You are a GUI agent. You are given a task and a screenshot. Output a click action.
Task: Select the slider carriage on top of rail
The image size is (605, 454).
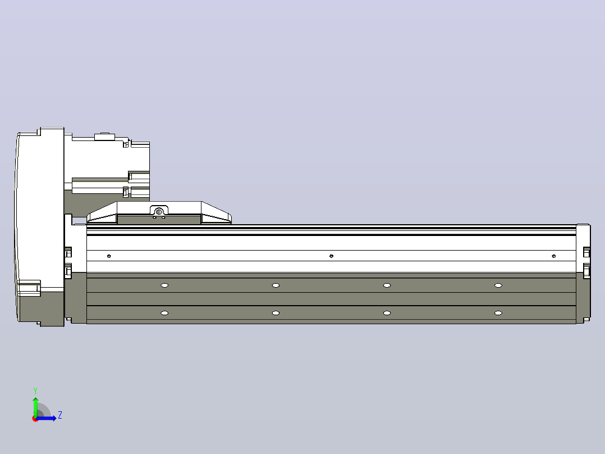coord(159,213)
